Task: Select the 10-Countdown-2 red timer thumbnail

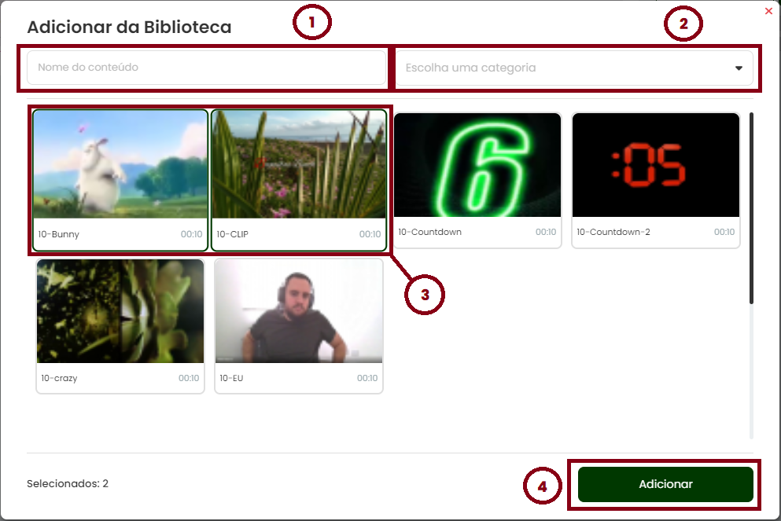Action: (x=655, y=165)
